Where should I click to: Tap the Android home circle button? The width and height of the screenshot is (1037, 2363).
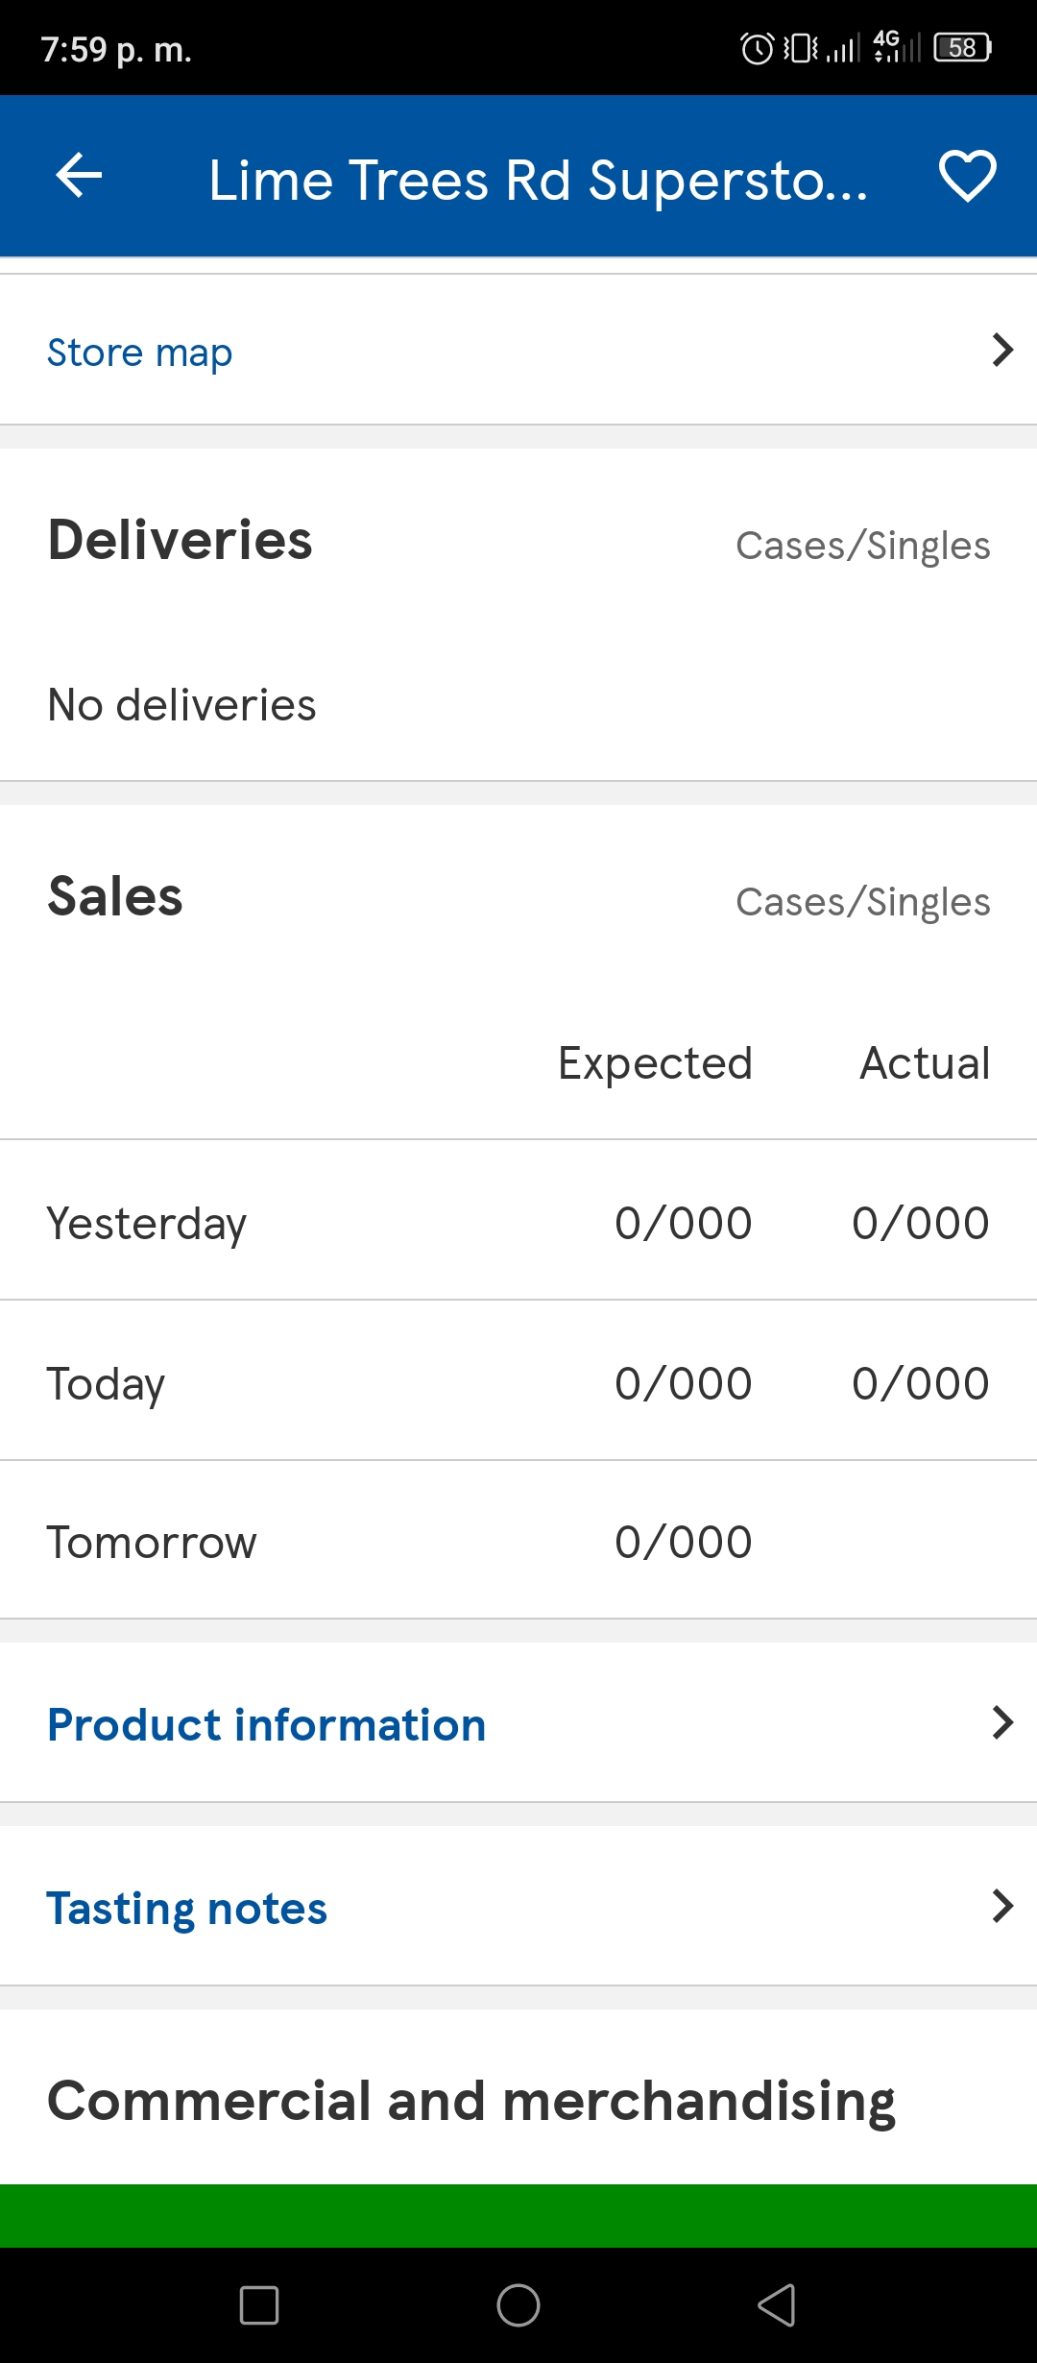point(518,2305)
